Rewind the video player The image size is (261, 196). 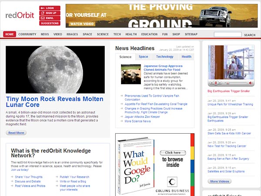[211, 83]
